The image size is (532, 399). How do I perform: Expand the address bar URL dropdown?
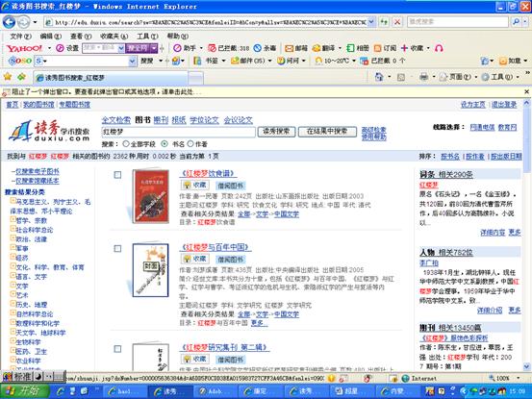pos(371,22)
